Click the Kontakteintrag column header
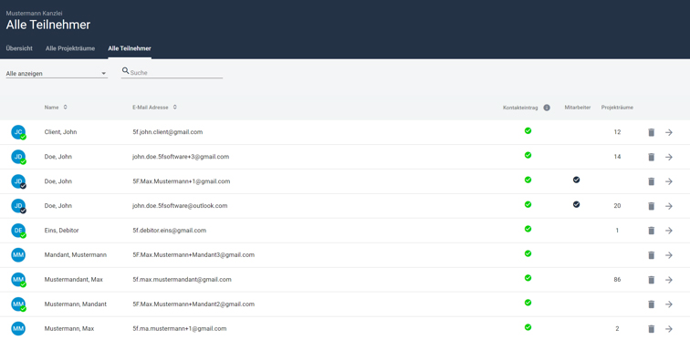Viewport: 690px width, 340px height. pyautogui.click(x=520, y=108)
